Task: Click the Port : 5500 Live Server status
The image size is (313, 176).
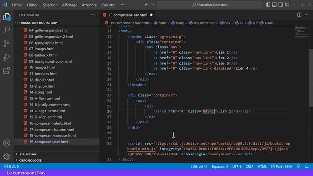Action: point(282,166)
